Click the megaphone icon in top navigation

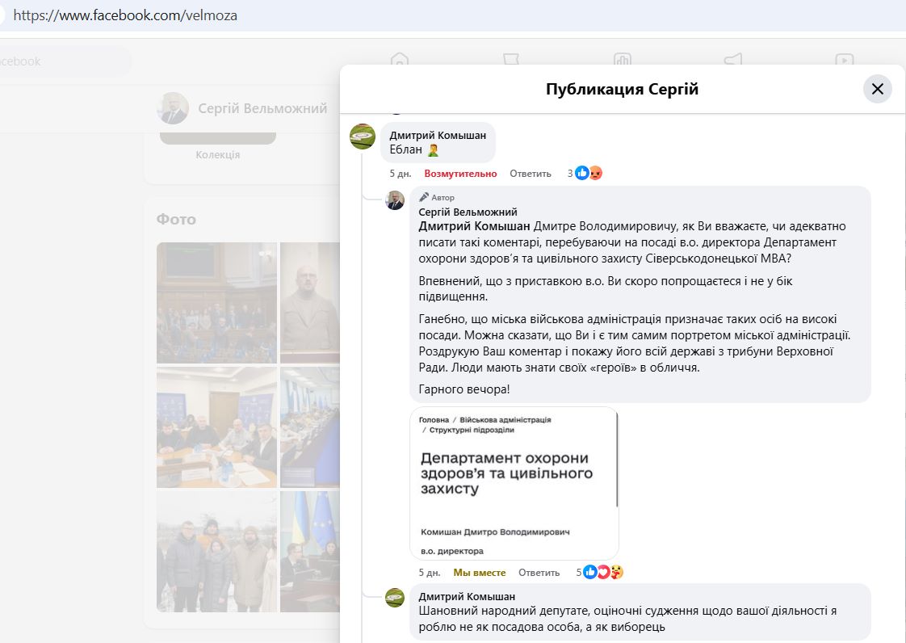click(x=732, y=61)
